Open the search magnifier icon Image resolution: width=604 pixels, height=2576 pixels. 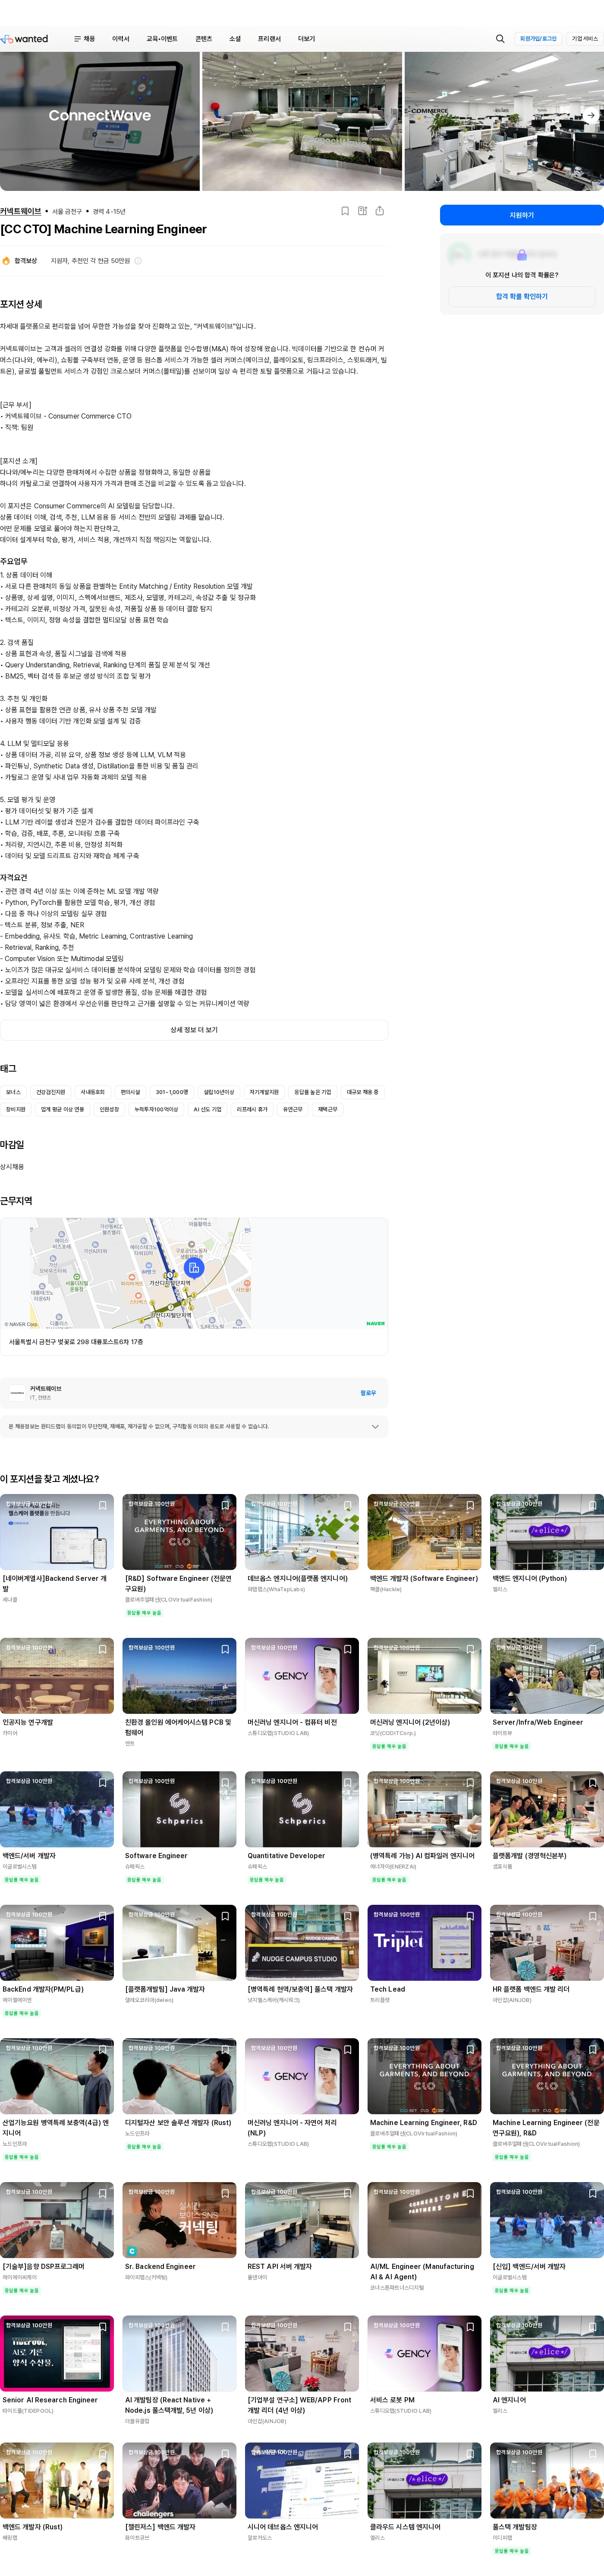click(500, 39)
